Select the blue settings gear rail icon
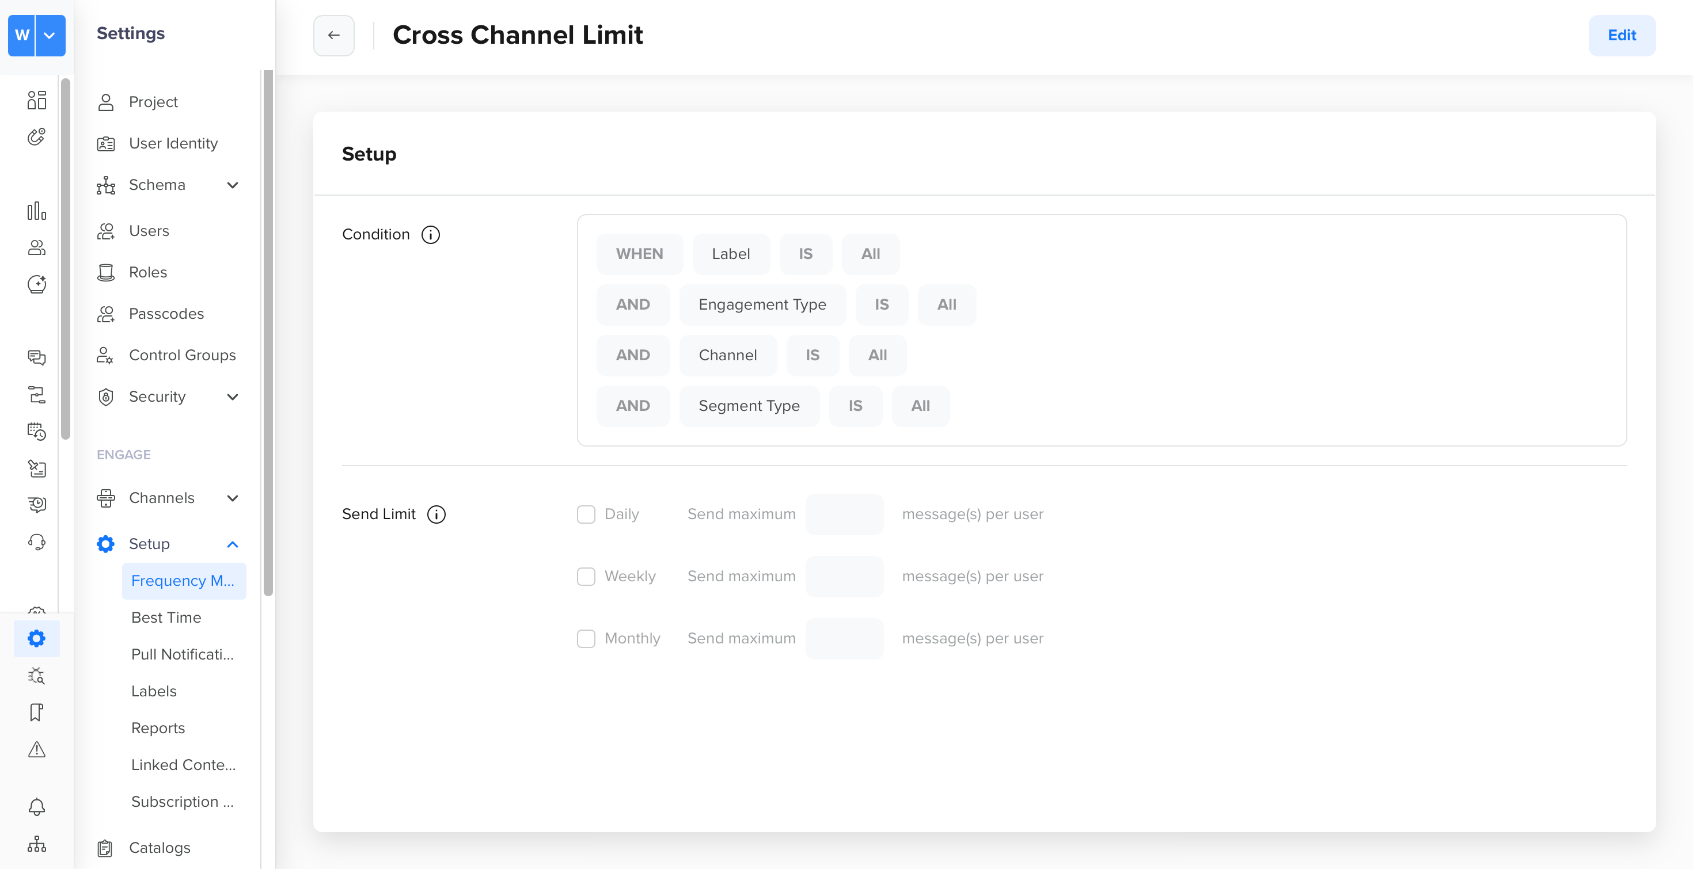Viewport: 1693px width, 869px height. [37, 638]
